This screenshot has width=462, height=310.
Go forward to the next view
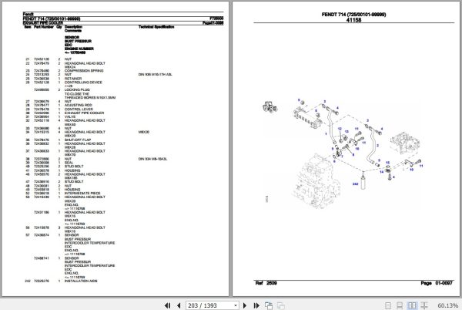tap(281, 306)
